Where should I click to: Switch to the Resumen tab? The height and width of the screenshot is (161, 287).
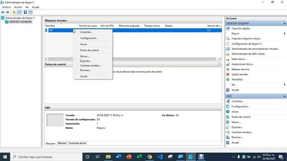coord(50,144)
